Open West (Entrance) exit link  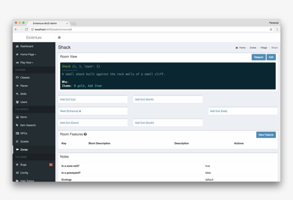click(x=69, y=111)
